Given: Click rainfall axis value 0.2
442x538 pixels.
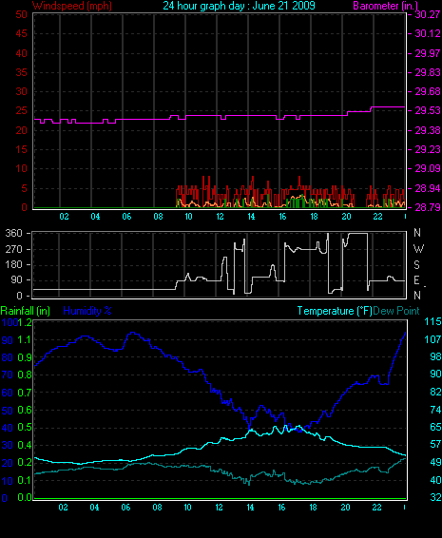Looking at the screenshot, I should (x=25, y=462).
